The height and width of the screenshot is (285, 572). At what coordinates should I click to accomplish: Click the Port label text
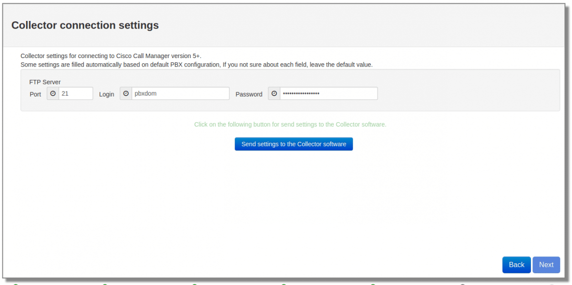tap(35, 94)
